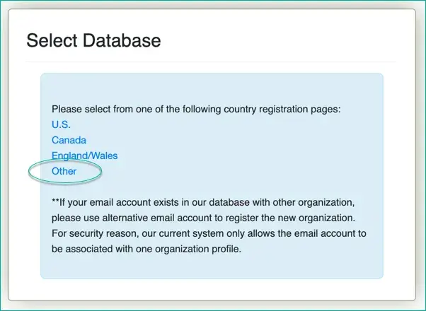Click the double asterisk before 'If your email'
The image size is (426, 311).
coord(55,202)
